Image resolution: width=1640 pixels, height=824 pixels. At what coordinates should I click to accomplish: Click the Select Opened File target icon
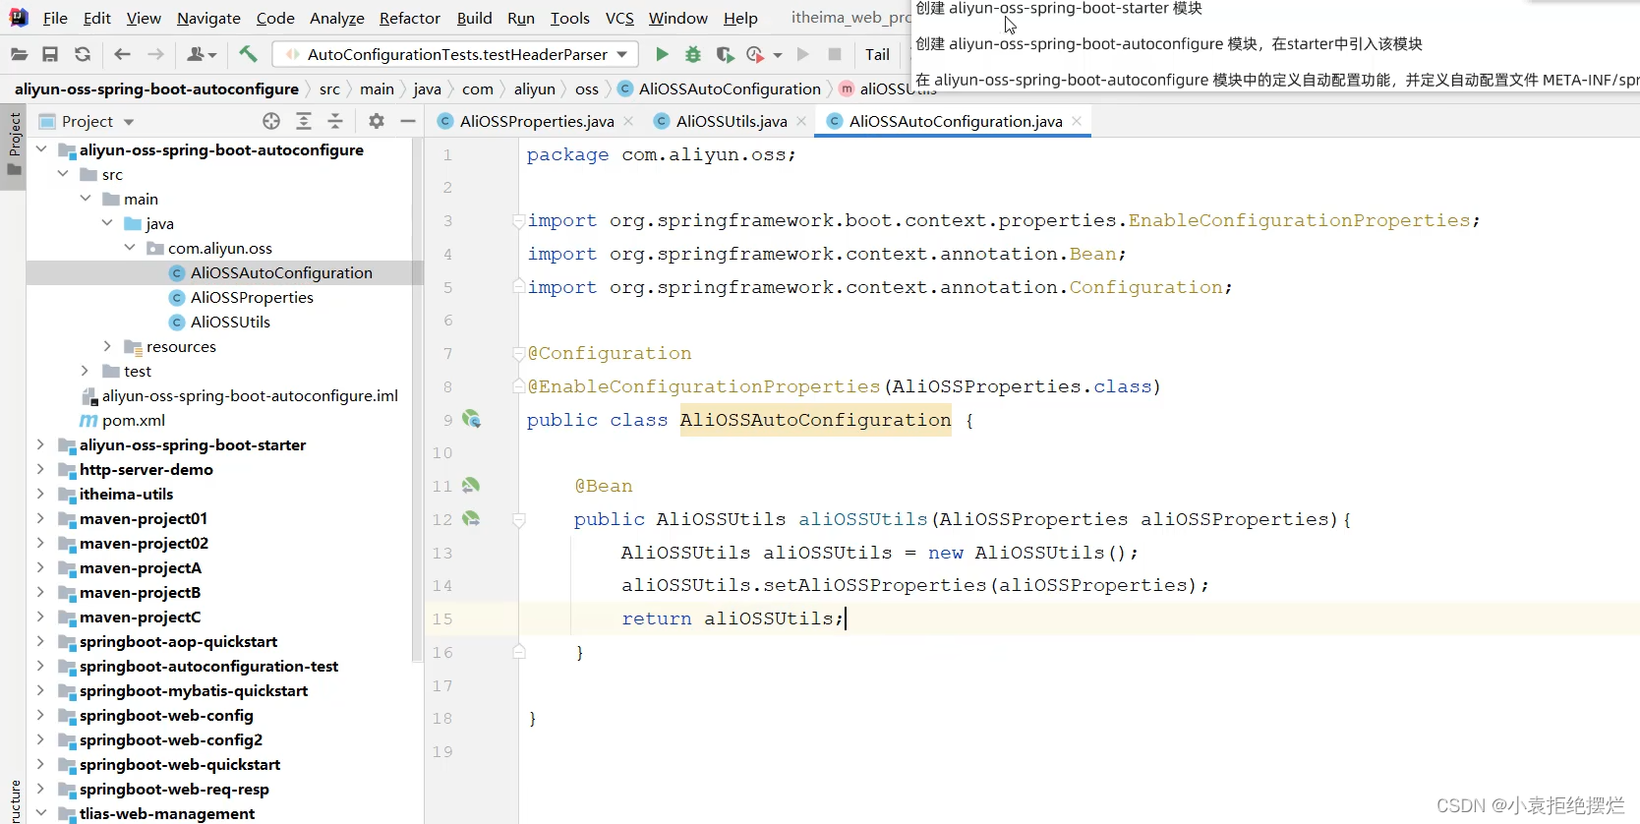pyautogui.click(x=271, y=121)
